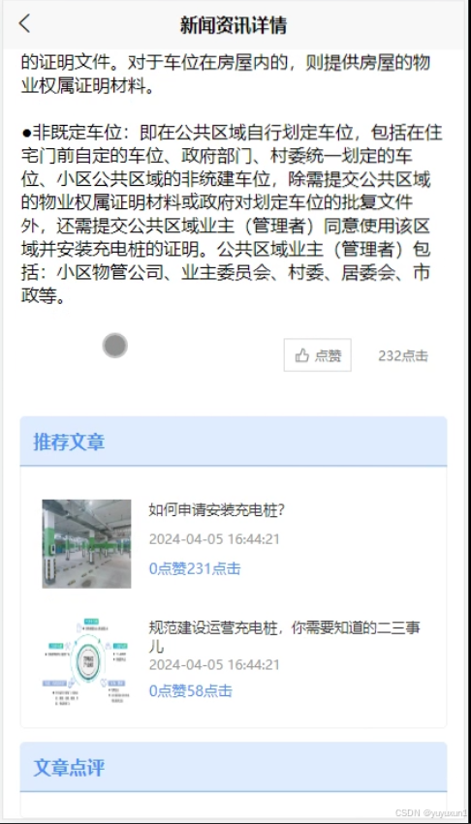Click the gray circular touch indicator
471x824 pixels.
tap(115, 346)
